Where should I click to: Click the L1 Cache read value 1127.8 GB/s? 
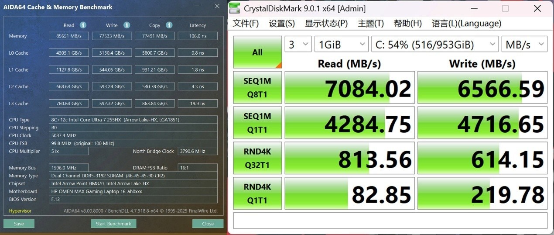click(x=69, y=69)
